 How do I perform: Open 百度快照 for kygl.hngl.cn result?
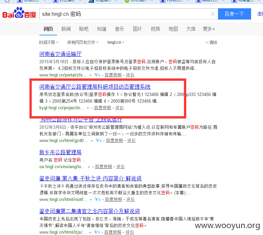(103, 108)
